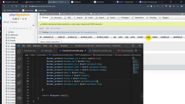Open VS Code Search icon
185x104 pixels.
click(19, 59)
